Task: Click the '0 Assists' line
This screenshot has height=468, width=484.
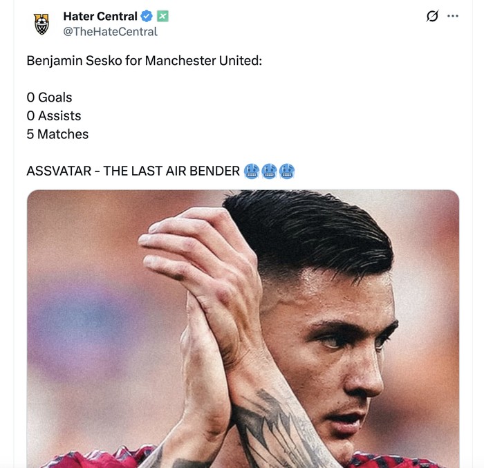Action: 54,115
